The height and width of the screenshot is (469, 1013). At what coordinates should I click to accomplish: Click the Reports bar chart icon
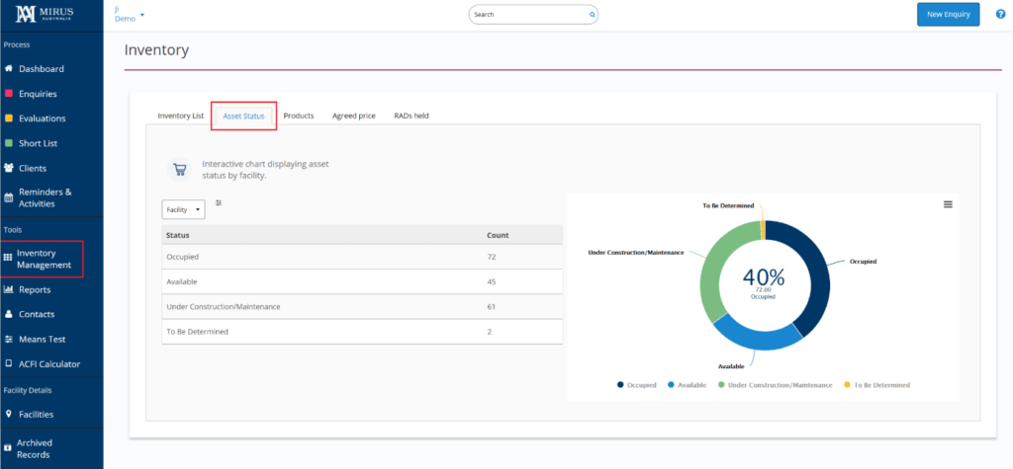tap(9, 289)
